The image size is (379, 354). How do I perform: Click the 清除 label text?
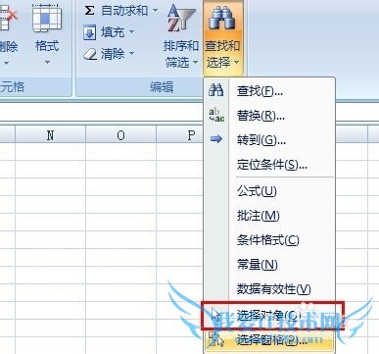[x=113, y=53]
